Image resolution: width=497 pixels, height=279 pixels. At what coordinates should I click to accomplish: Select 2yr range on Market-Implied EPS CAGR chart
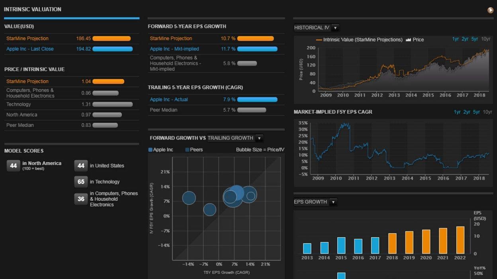pyautogui.click(x=467, y=112)
